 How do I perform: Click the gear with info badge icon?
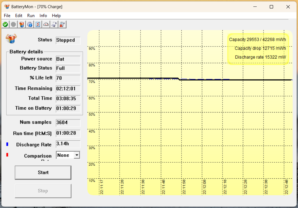click(30, 25)
